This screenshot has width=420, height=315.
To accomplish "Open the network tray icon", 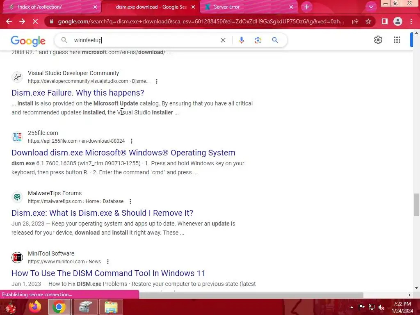I will pos(372,307).
